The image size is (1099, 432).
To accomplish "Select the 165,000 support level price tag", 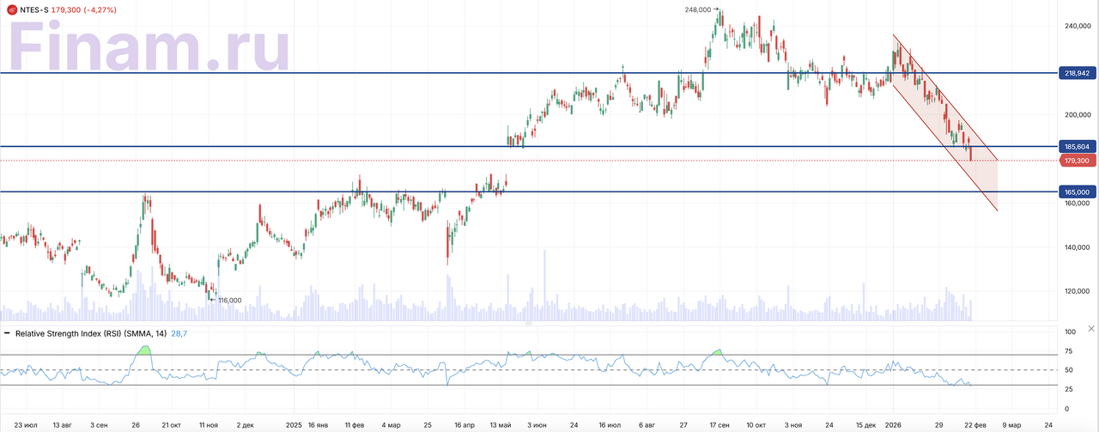I will 1080,192.
